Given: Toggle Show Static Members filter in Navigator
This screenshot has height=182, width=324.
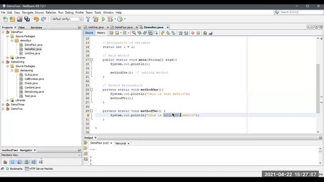Looking at the screenshot, I should click(19, 162).
